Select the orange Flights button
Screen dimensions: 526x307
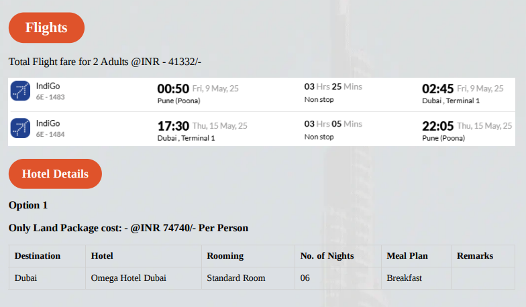point(47,27)
